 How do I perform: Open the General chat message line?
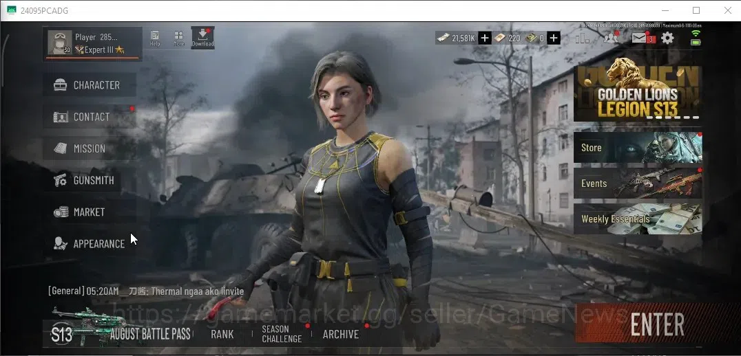click(x=146, y=291)
